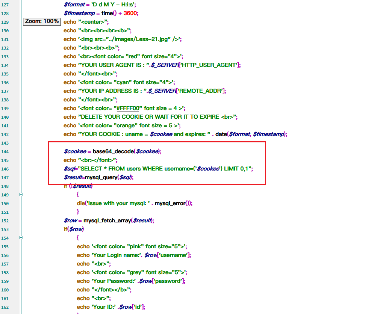Image resolution: width=374 pixels, height=314 pixels.
Task: Click line number 144 in the gutter
Action: (5, 152)
